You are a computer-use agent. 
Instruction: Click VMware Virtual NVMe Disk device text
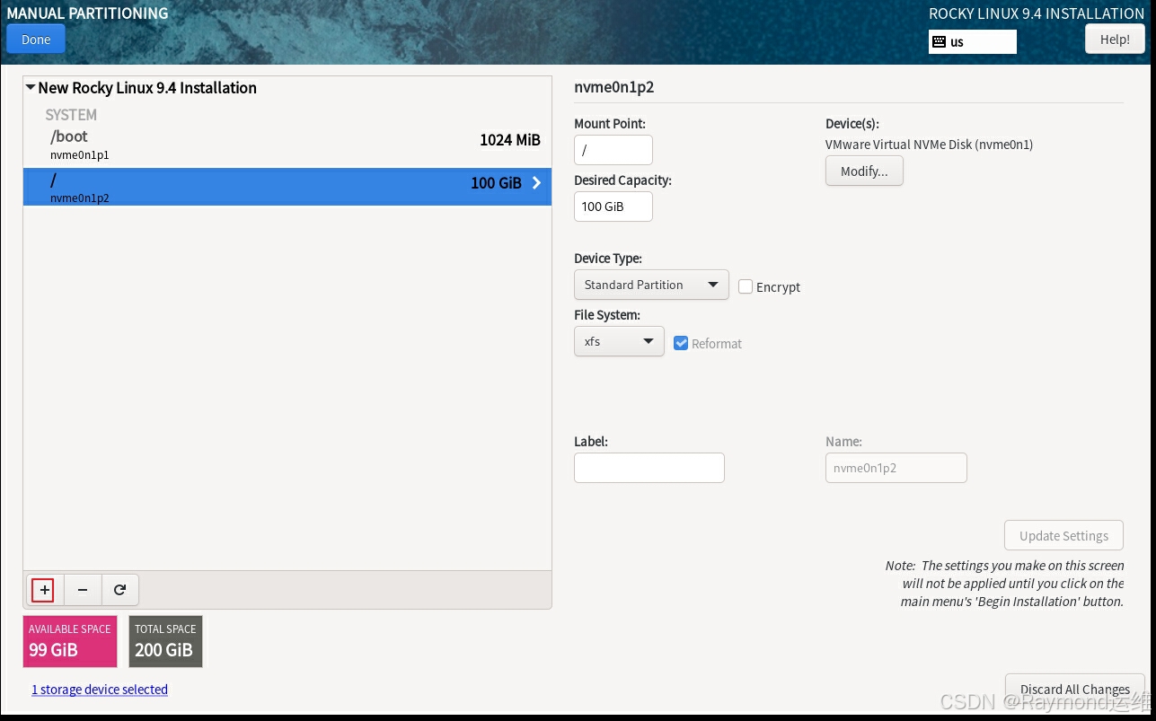point(929,144)
